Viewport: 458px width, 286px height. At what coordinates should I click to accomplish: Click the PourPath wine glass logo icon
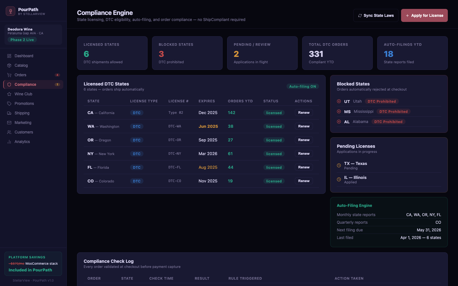click(10, 11)
